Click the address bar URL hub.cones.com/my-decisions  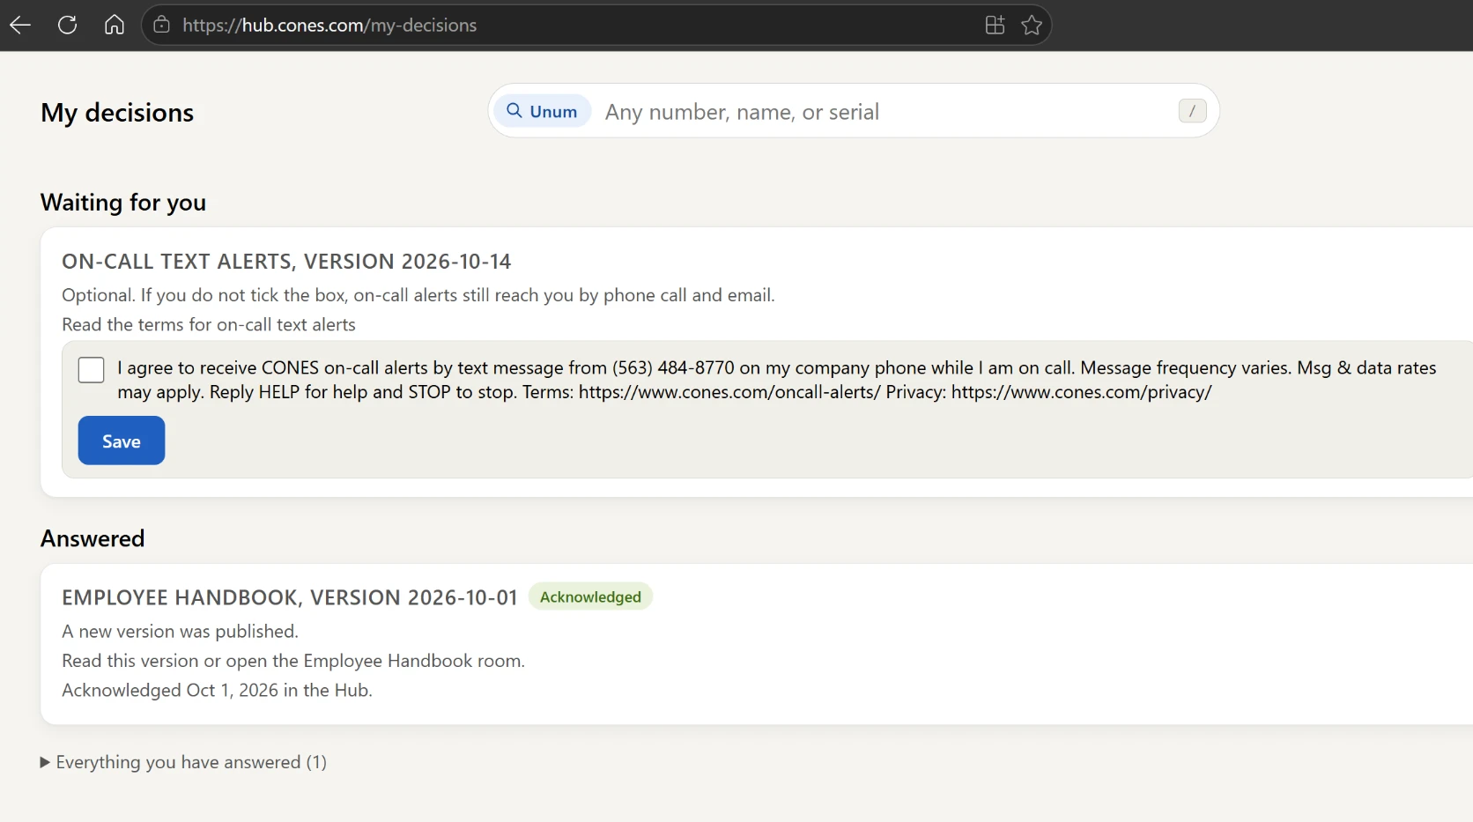pos(329,25)
